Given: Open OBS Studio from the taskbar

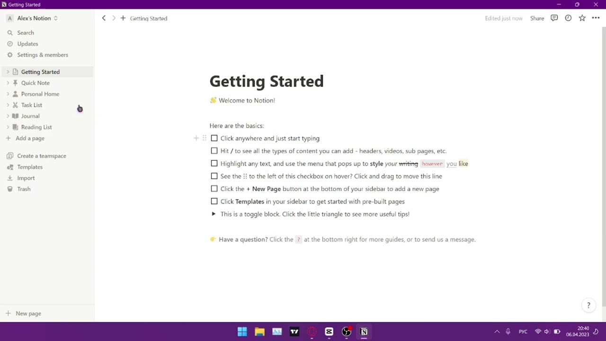Looking at the screenshot, I should coord(347,332).
